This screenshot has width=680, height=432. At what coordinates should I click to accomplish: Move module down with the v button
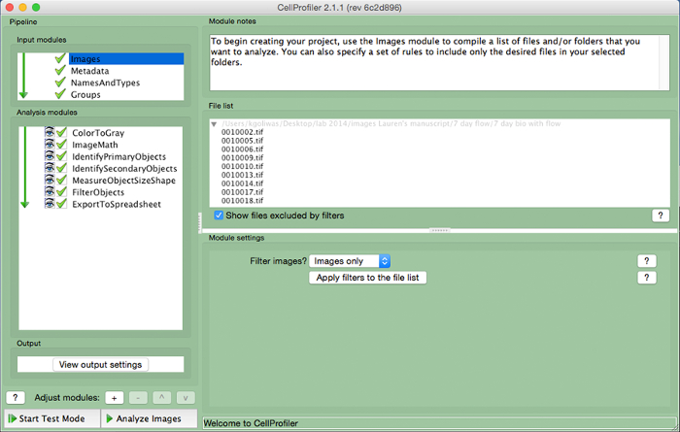(x=185, y=398)
